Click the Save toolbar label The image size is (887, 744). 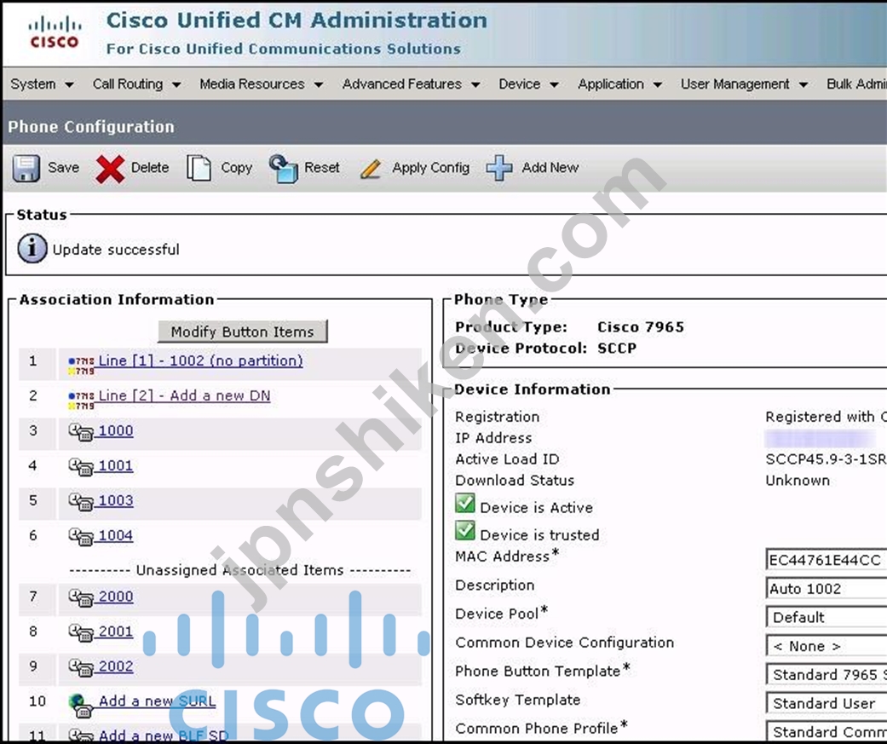coord(63,168)
